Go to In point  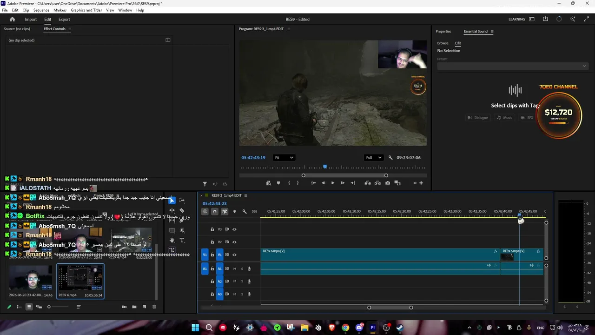313,183
